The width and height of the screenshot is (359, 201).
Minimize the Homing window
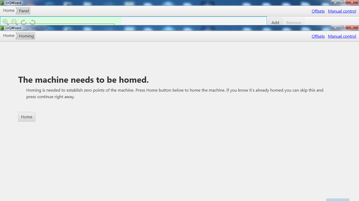(335, 27)
